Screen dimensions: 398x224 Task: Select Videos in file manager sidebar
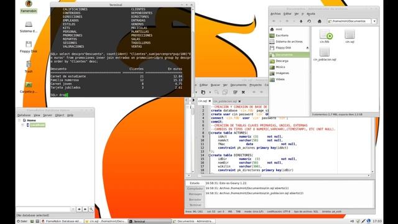(289, 79)
